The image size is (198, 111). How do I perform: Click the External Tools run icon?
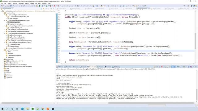[50, 6]
